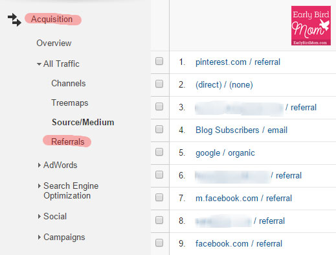Screen dimensions: 336x255
Task: Click the Acquisition arrows icon
Action: (x=14, y=19)
